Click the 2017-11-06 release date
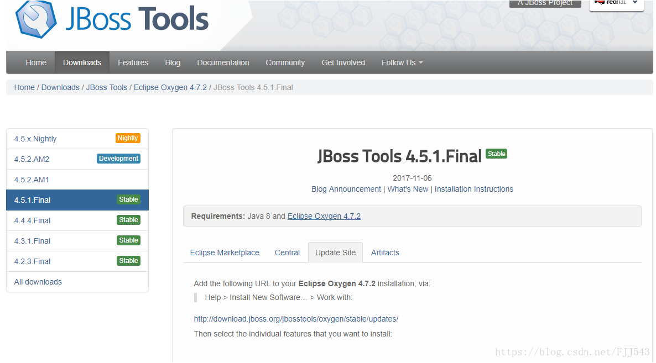This screenshot has height=363, width=656. [412, 178]
